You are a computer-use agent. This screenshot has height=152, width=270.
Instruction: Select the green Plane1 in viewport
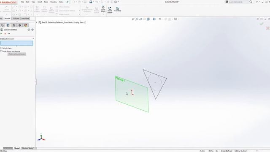point(132,94)
